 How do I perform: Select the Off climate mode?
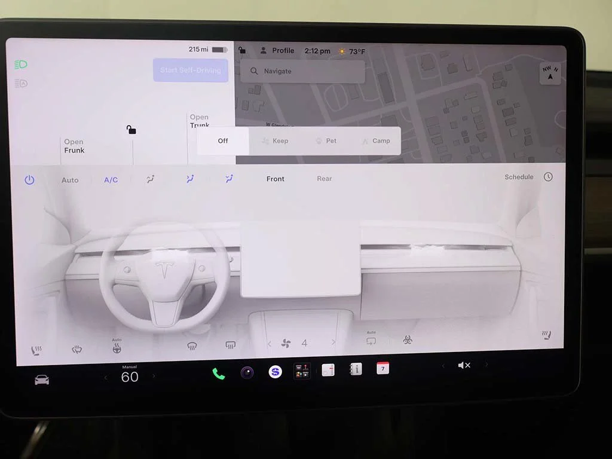point(223,141)
